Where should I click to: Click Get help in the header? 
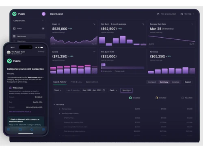[188, 14]
